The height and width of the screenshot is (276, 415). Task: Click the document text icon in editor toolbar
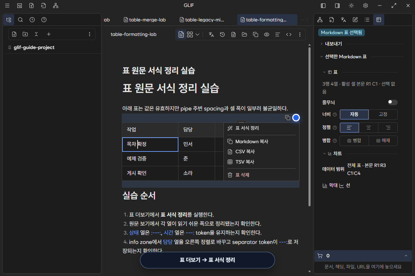233,34
